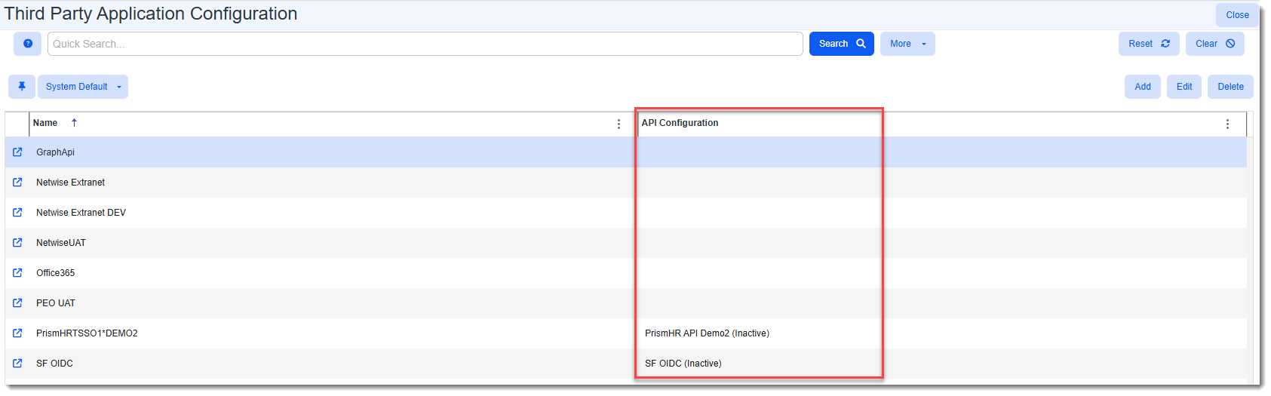Expand the More search options dropdown

click(x=907, y=44)
